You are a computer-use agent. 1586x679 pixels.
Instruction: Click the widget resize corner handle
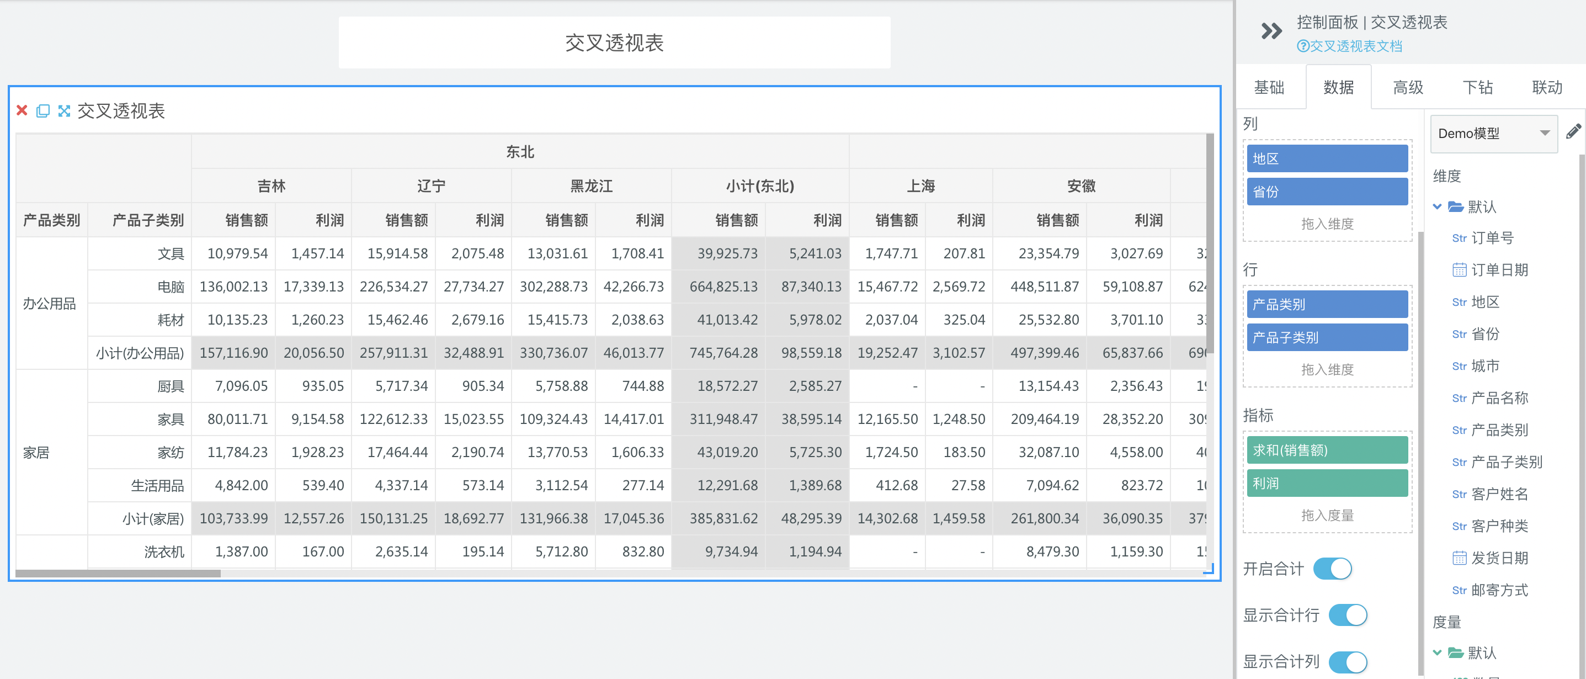click(1209, 569)
